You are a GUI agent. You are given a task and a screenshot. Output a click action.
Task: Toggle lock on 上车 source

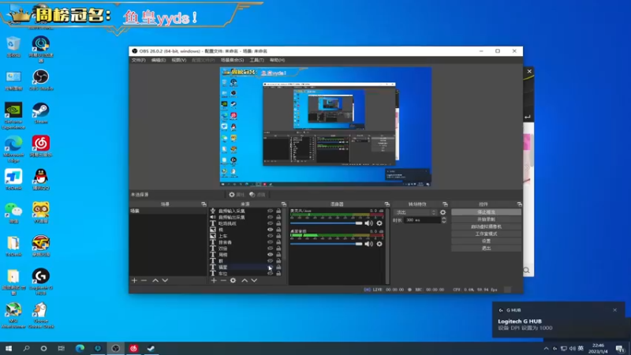[278, 236]
